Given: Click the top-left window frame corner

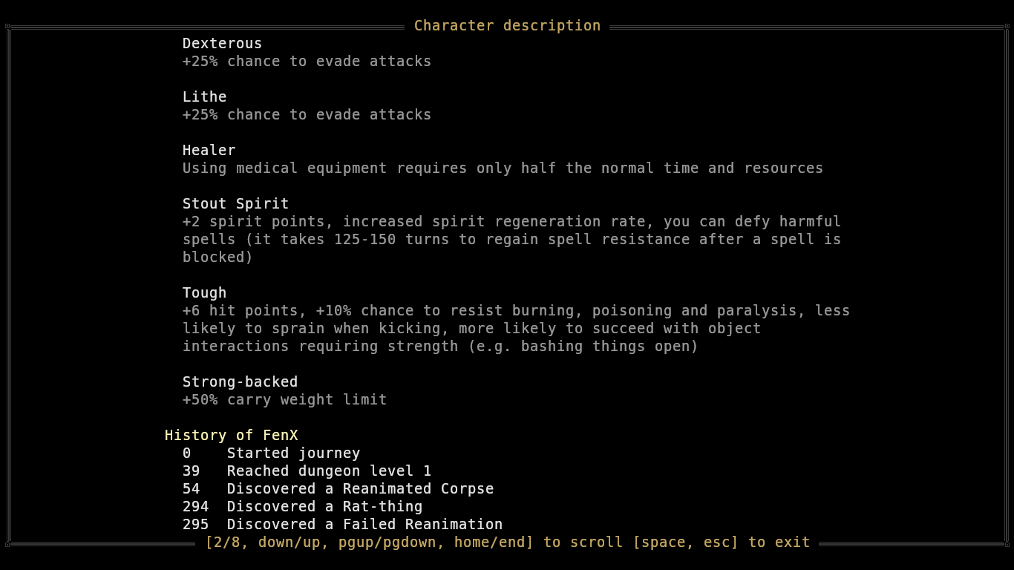Looking at the screenshot, I should (x=8, y=27).
